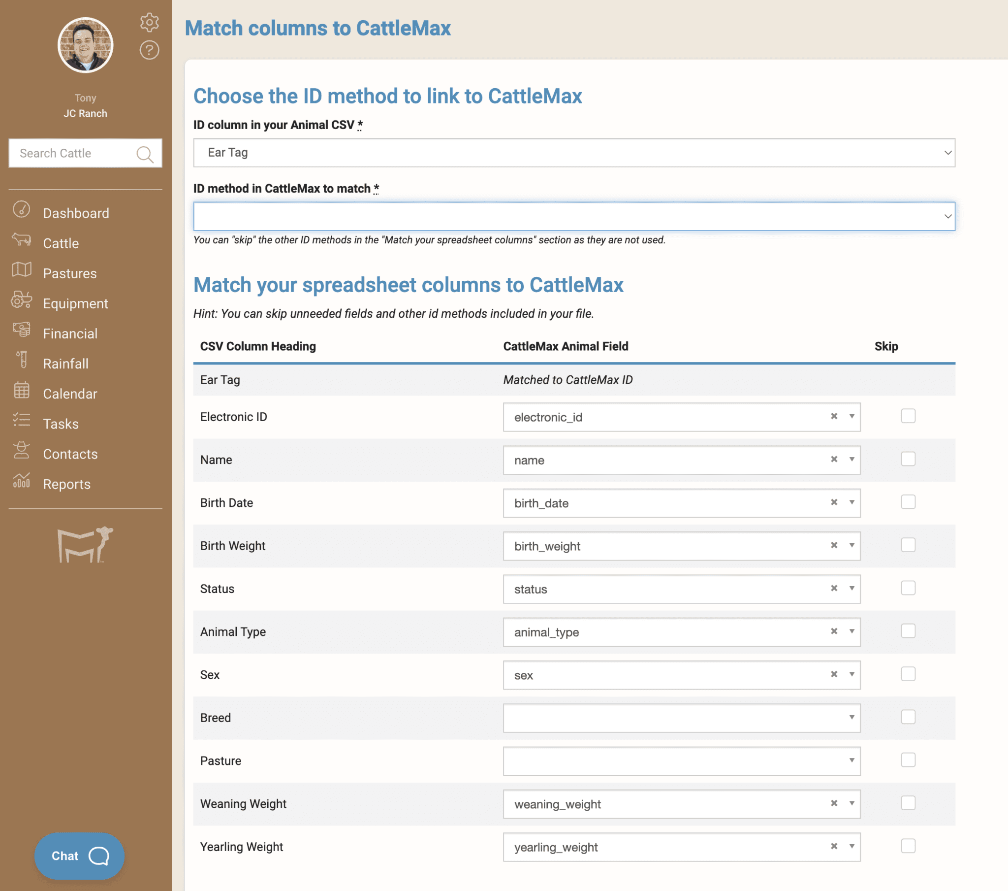Click the Contacts link in sidebar

tap(70, 454)
